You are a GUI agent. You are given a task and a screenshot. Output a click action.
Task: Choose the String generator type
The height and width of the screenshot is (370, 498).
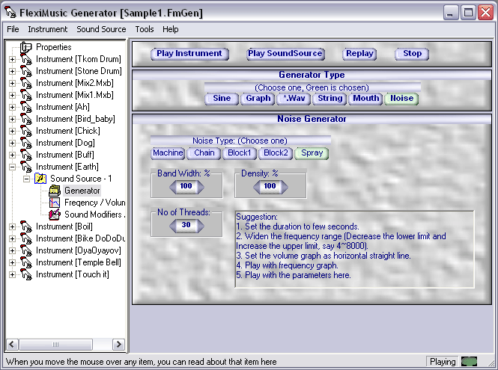(330, 98)
